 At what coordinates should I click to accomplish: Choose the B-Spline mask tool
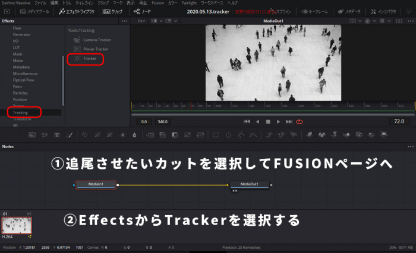click(x=253, y=135)
